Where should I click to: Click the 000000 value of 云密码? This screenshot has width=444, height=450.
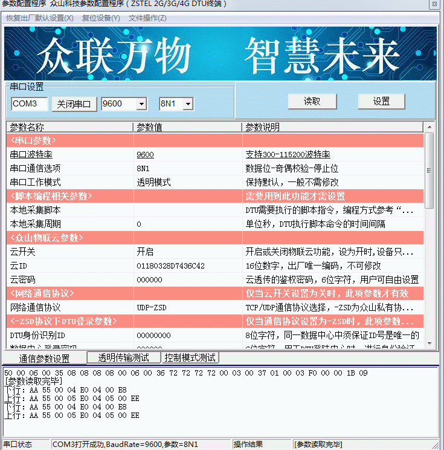coord(149,280)
